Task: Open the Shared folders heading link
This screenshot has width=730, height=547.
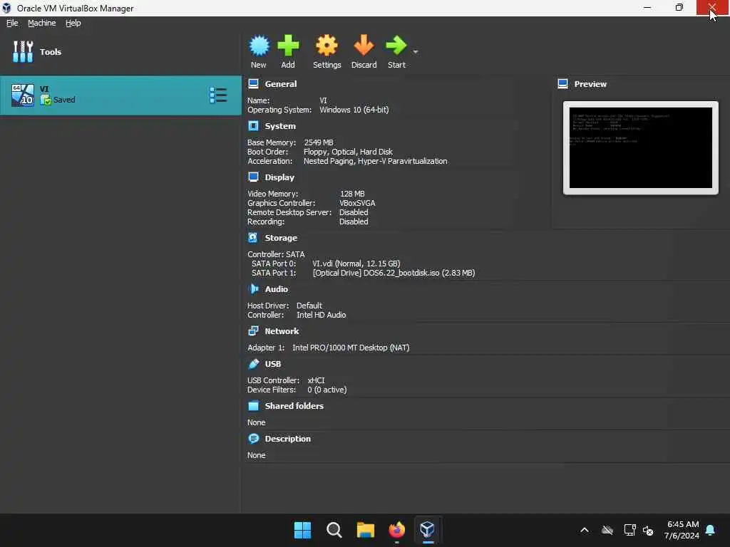Action: [x=294, y=405]
